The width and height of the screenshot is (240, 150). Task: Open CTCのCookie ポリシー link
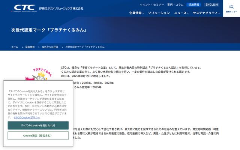(27, 117)
